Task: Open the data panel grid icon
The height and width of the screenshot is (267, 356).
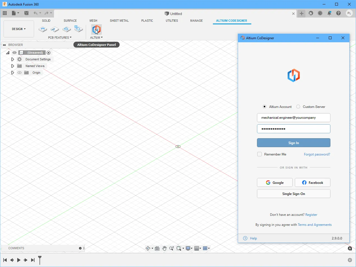Action: 5,13
